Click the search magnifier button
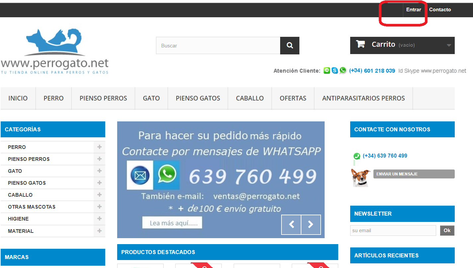Image resolution: width=473 pixels, height=268 pixels. pos(290,45)
